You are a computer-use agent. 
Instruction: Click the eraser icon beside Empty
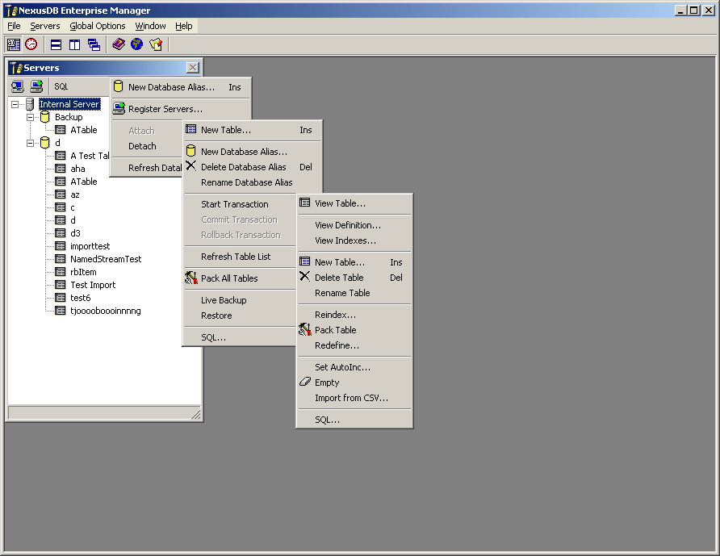[x=305, y=382]
